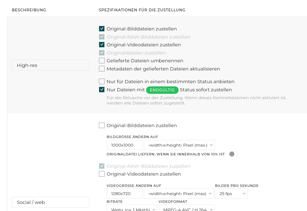Viewport: 307px width, 211px height.
Task: Open the Videoformat dropdown "MPEG-4 AVC / H.264"
Action: point(187,209)
